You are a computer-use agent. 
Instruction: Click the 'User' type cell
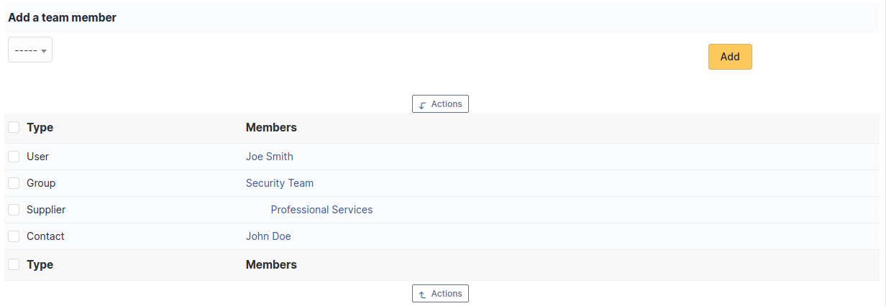[38, 157]
